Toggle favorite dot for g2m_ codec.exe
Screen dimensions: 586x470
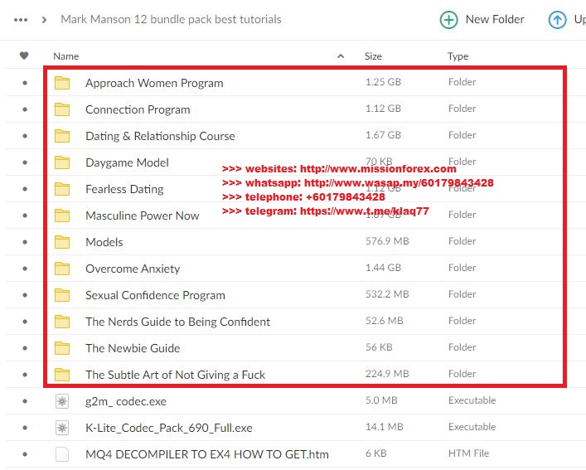[25, 401]
